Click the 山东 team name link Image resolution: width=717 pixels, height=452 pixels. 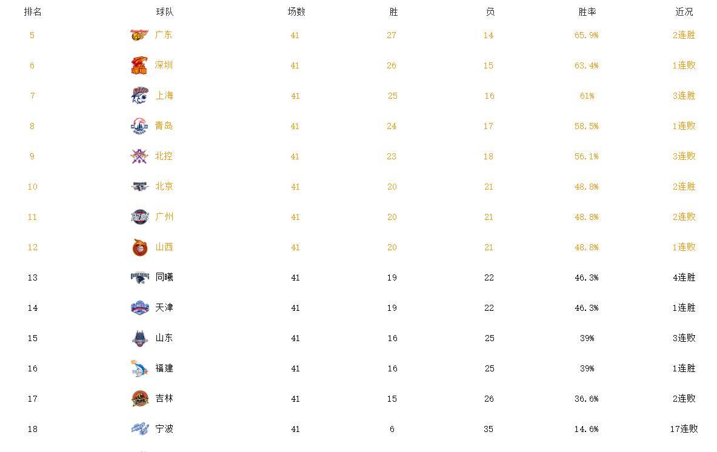(x=164, y=337)
